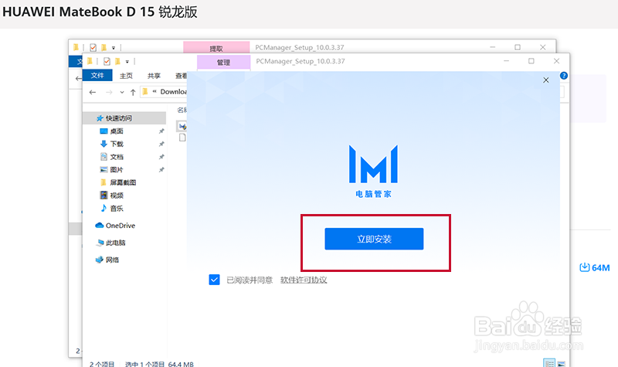
Task: Click the pin icon next to 文档
Action: coord(161,157)
